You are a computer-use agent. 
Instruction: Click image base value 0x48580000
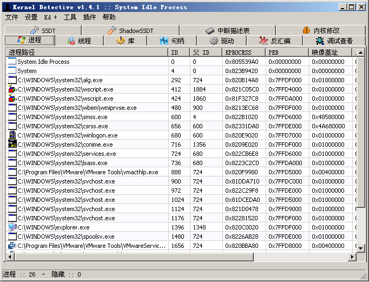pyautogui.click(x=328, y=117)
